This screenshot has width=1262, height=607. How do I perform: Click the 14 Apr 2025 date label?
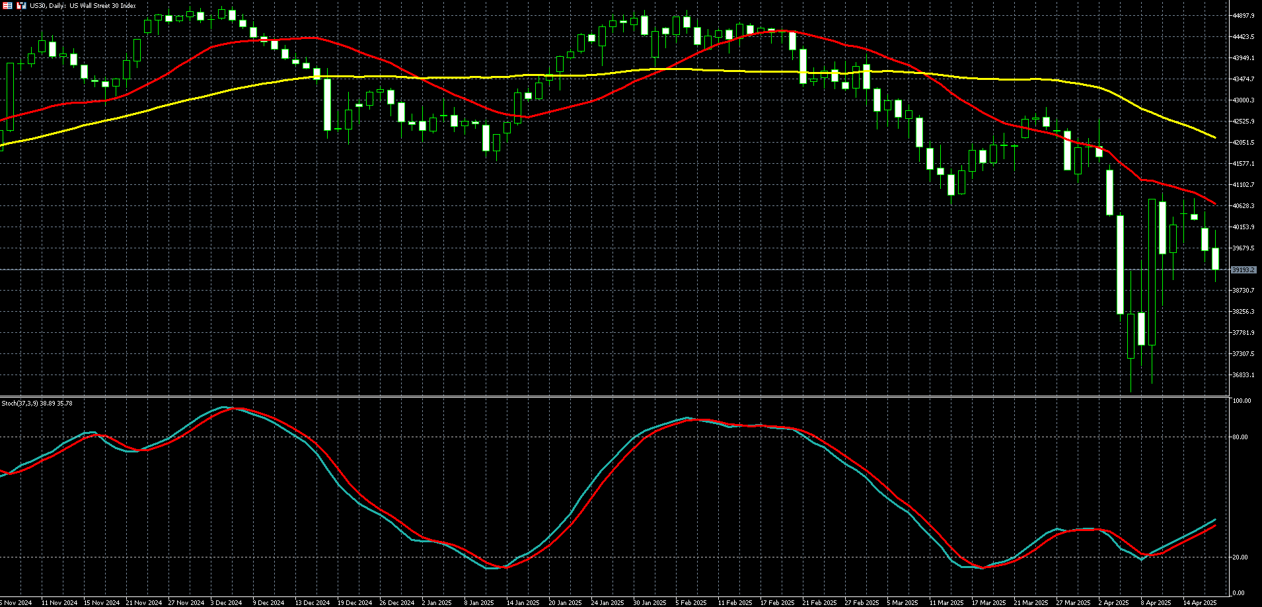(1199, 602)
